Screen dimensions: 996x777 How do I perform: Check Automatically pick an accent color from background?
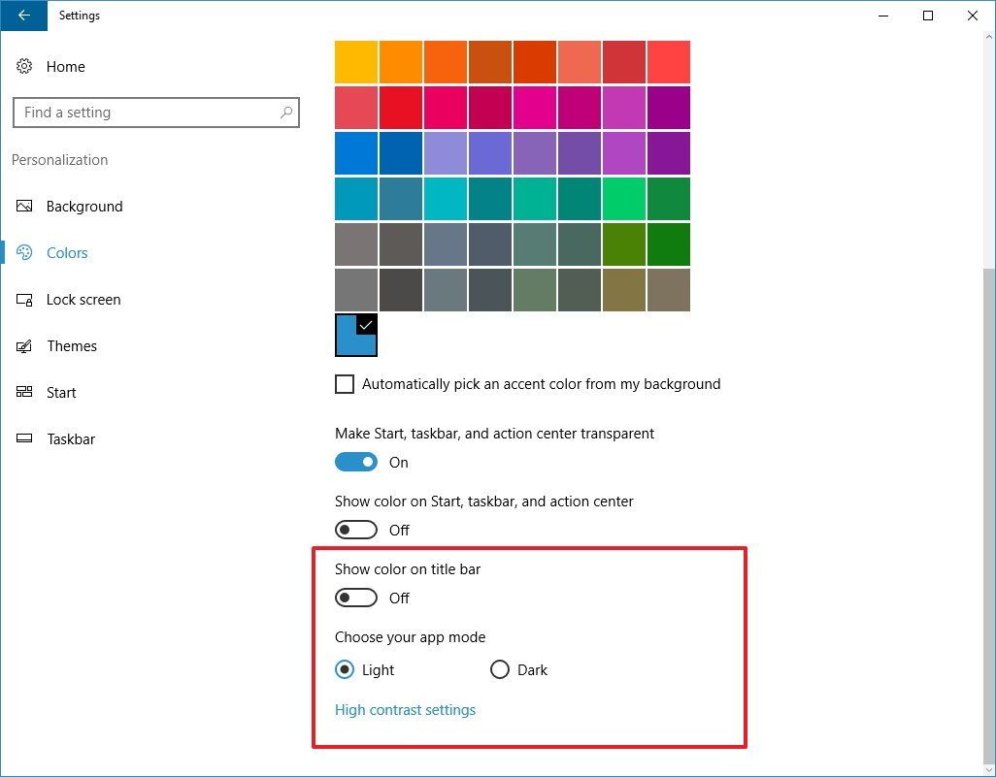345,384
